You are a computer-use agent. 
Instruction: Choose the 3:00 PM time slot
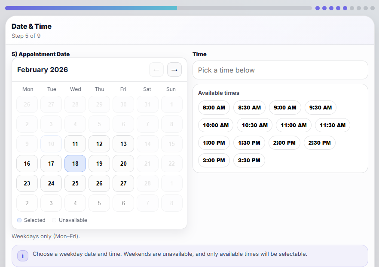(x=214, y=161)
